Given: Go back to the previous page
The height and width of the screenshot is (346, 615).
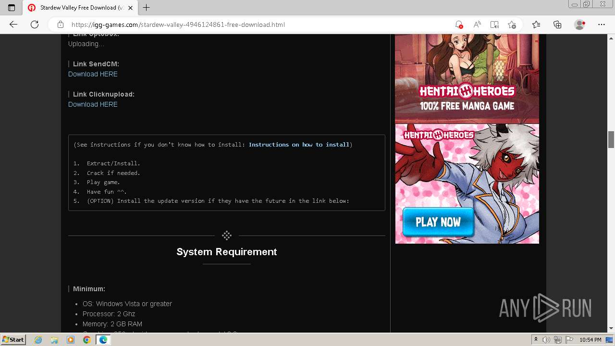Looking at the screenshot, I should tap(13, 25).
